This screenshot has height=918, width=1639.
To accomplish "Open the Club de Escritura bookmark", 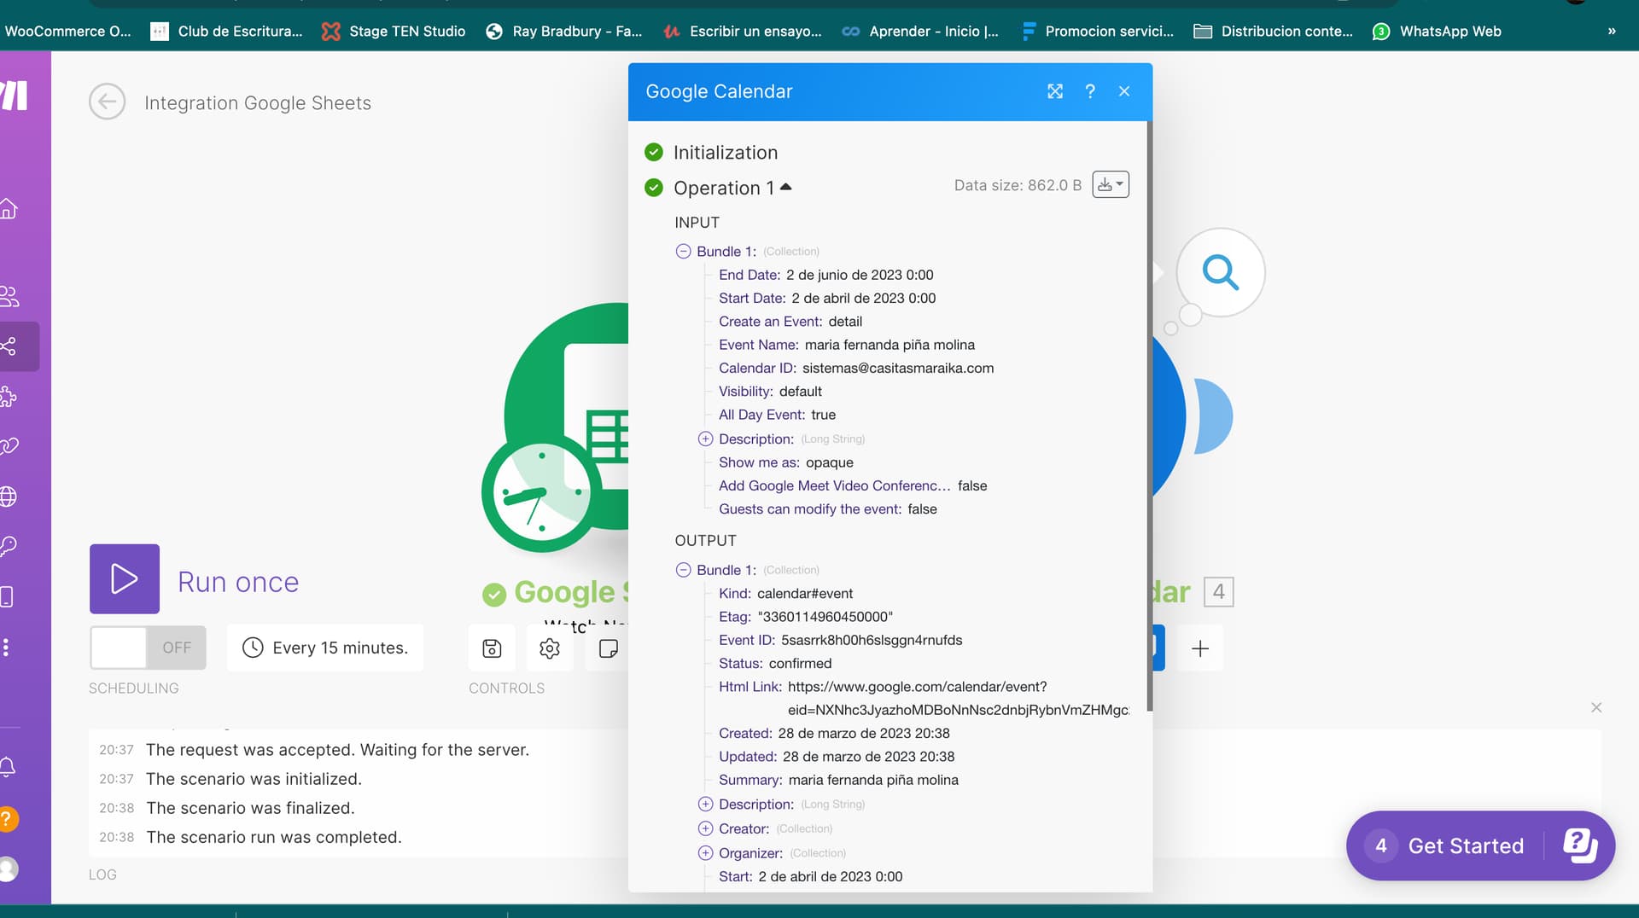I will pos(227,31).
